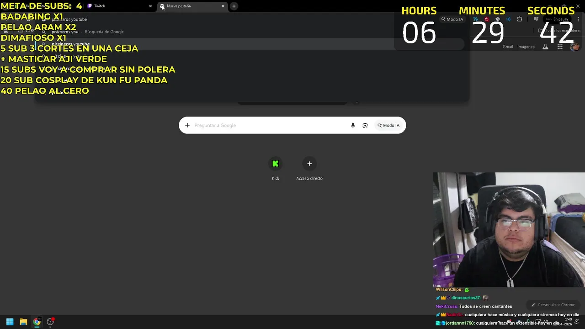Screen dimensions: 585x329
Task: Open Google Lens image search icon
Action: 365,125
